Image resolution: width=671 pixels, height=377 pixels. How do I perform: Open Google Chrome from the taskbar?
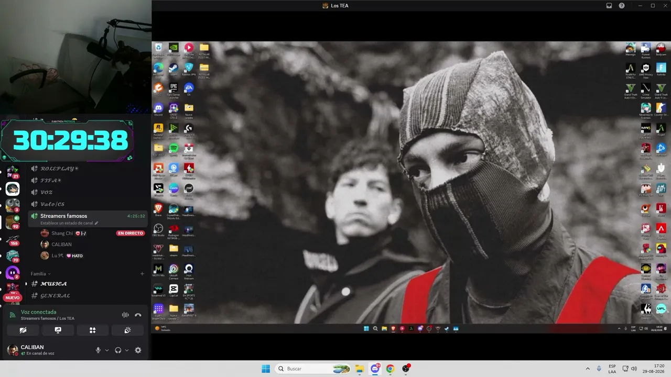[x=390, y=369]
